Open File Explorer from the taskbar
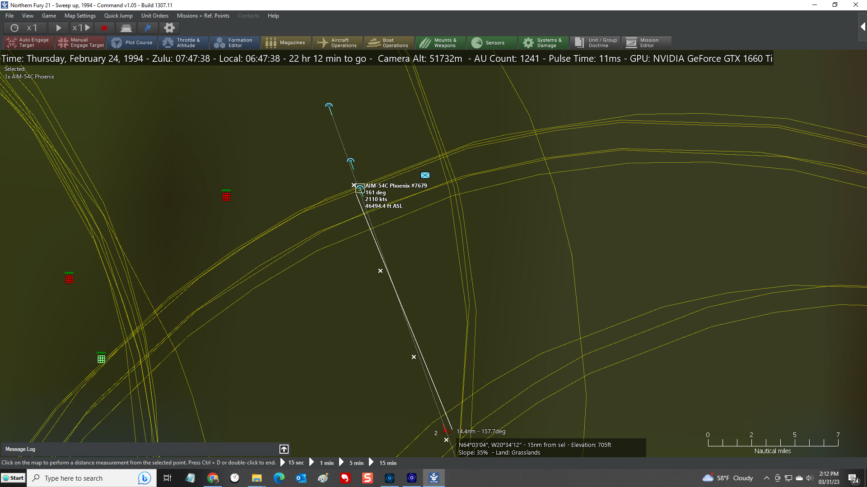867x487 pixels. click(257, 478)
